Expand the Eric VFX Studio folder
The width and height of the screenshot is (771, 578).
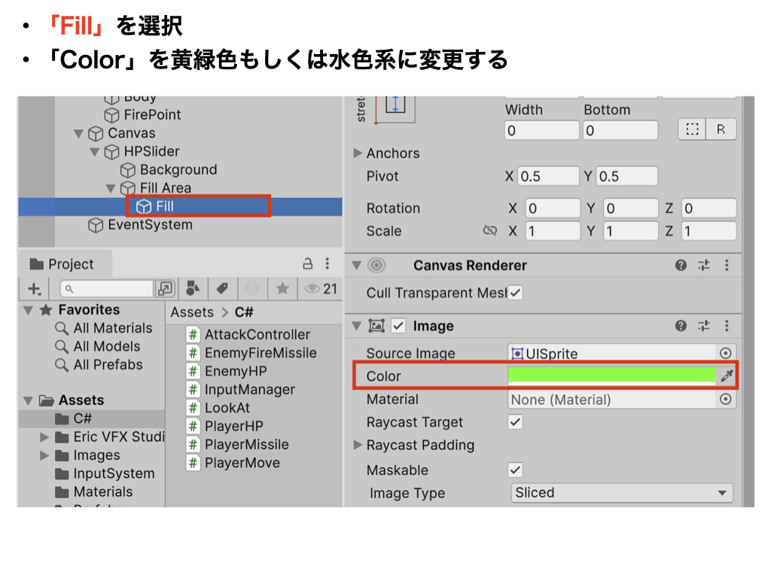[x=44, y=437]
